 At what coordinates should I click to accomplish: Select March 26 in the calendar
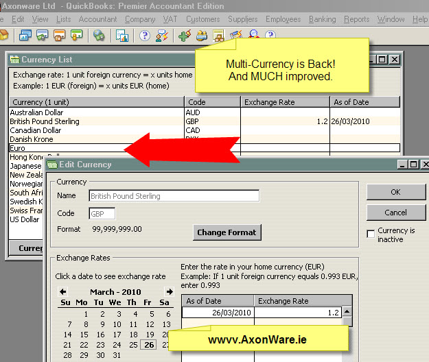[149, 345]
